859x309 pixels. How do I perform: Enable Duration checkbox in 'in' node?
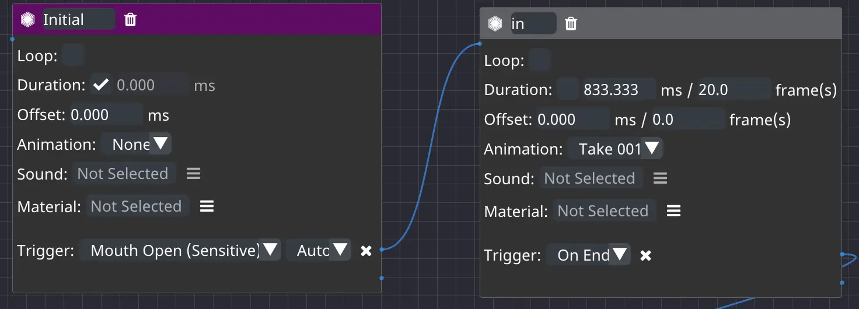[x=567, y=90]
